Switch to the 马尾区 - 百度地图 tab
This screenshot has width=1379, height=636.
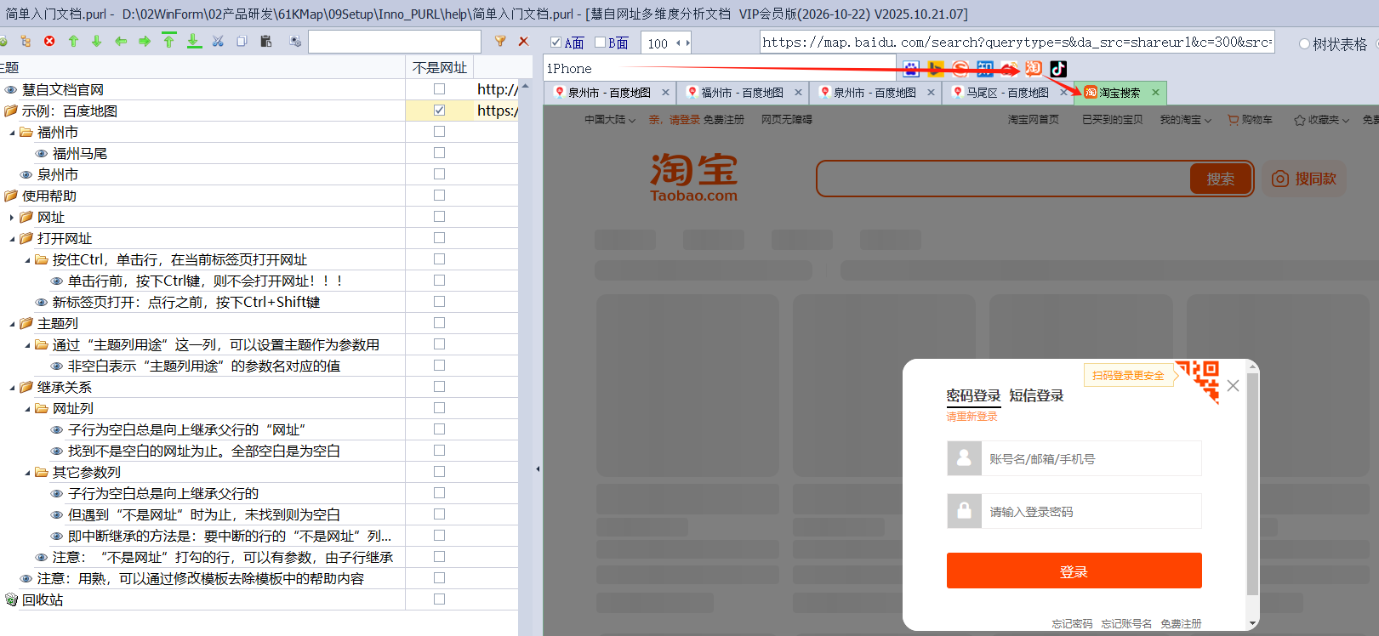(x=1006, y=93)
